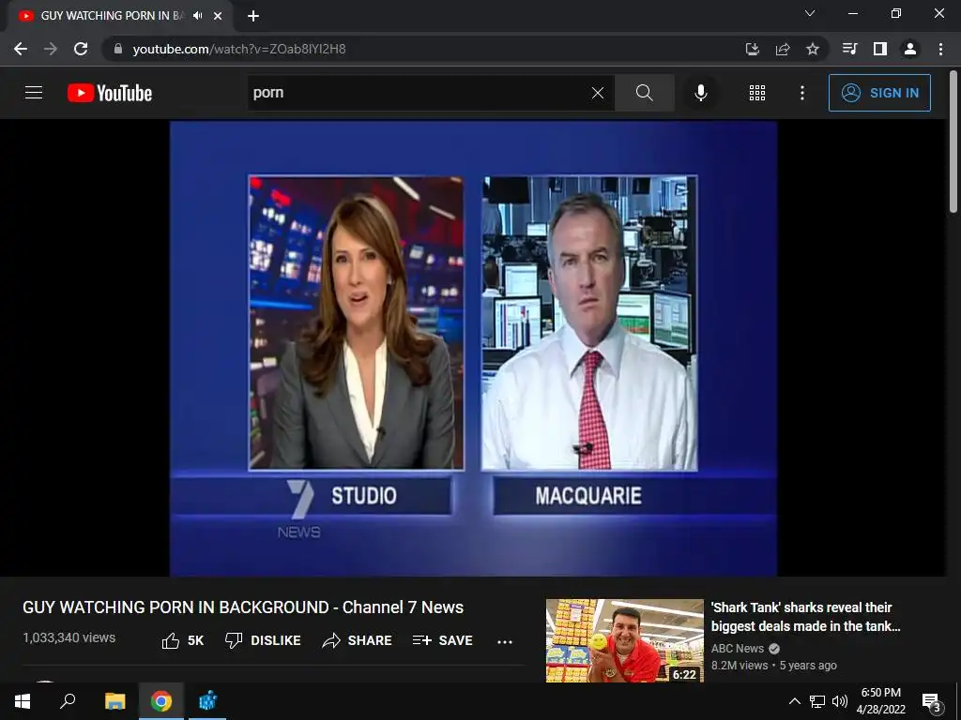
Task: Click the video player to pause
Action: pyautogui.click(x=473, y=349)
